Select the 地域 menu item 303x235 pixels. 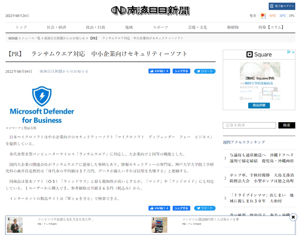pyautogui.click(x=129, y=27)
